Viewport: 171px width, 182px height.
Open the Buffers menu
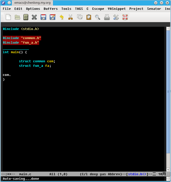pos(51,9)
